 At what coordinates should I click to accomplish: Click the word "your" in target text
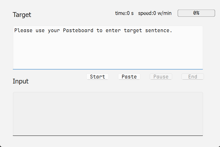(x=54, y=31)
